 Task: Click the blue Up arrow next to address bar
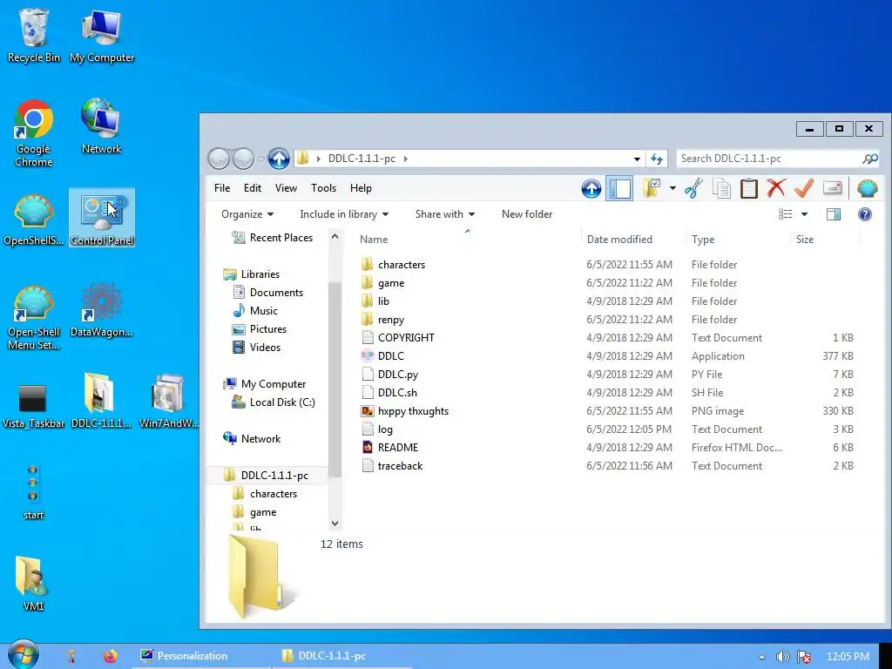click(x=279, y=159)
